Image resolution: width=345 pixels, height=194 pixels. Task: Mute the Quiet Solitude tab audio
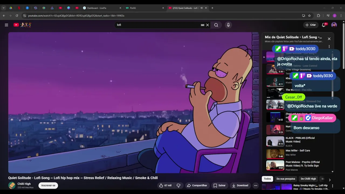point(201,8)
